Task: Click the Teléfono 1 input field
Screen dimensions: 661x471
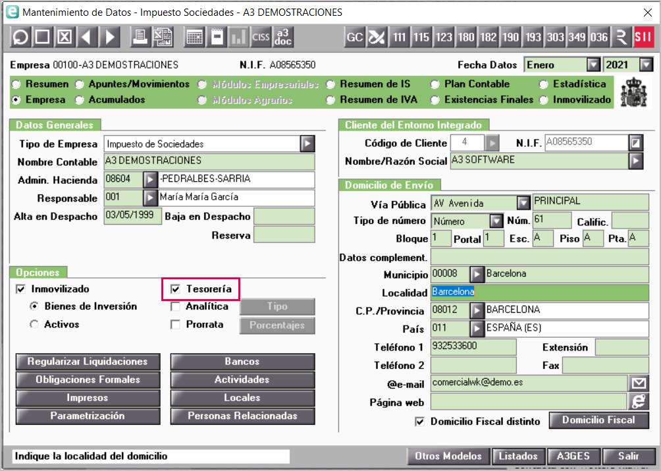Action: coord(473,346)
